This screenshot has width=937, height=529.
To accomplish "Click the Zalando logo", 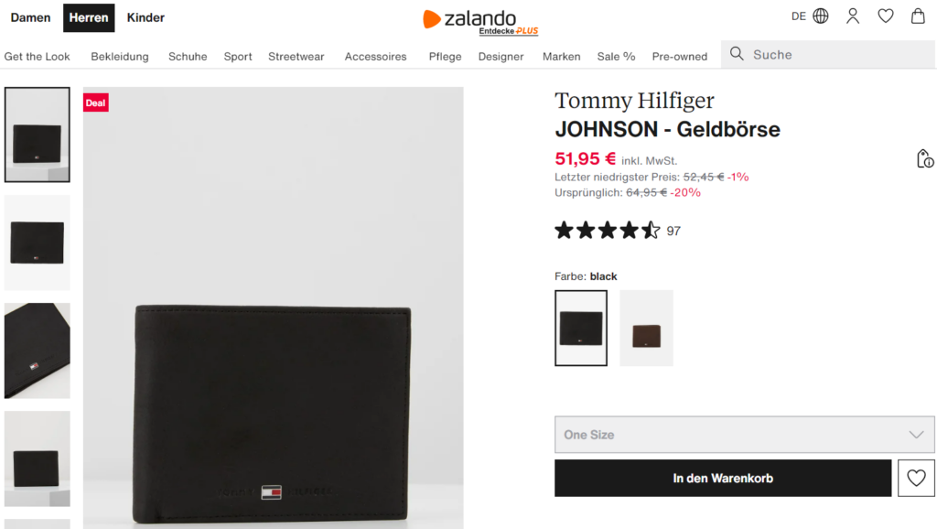I will (x=469, y=18).
